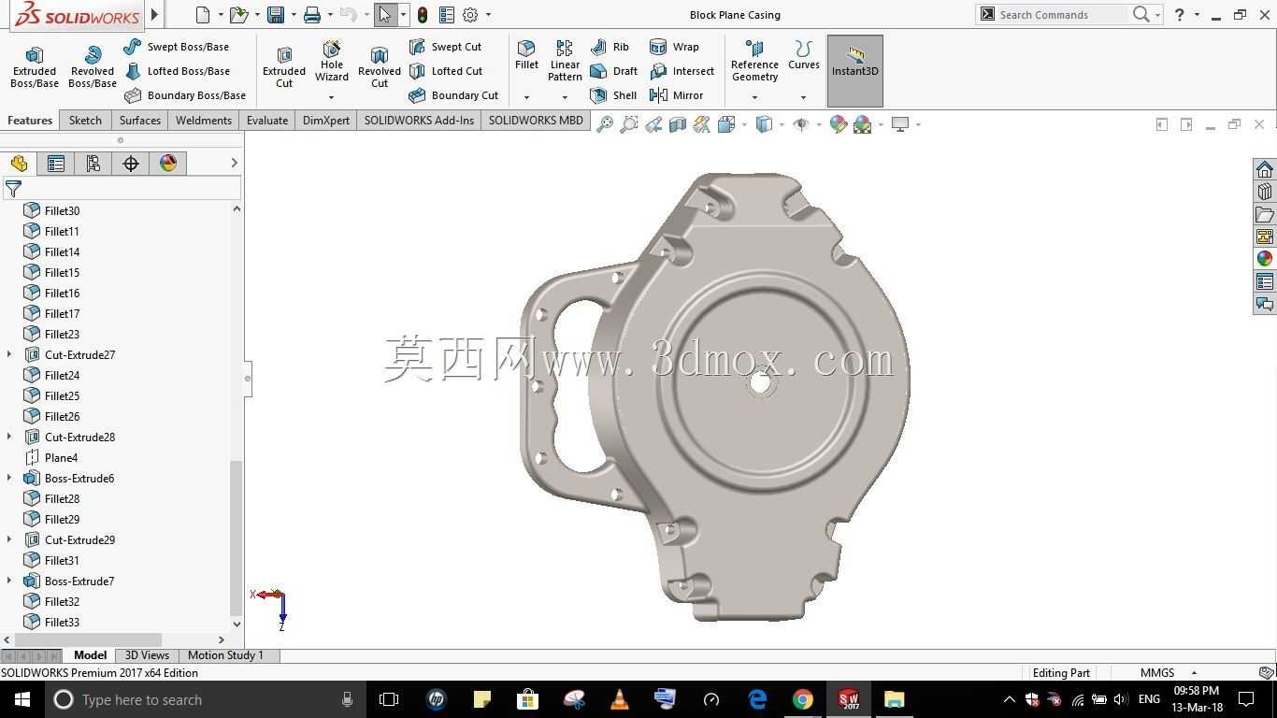The height and width of the screenshot is (718, 1277).
Task: Open the DimXpertManager tab
Action: point(131,164)
